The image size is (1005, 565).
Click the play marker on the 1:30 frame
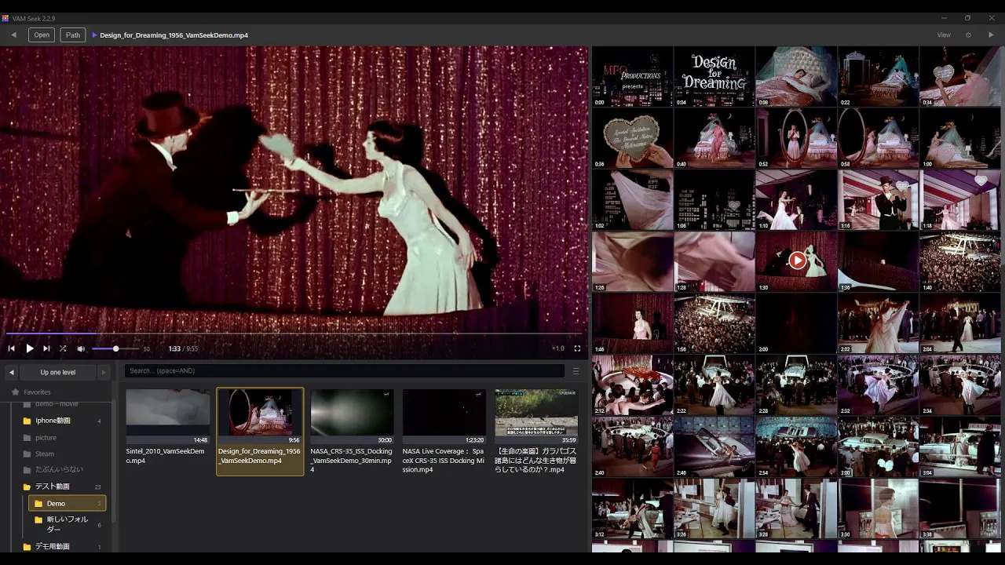[x=797, y=260]
